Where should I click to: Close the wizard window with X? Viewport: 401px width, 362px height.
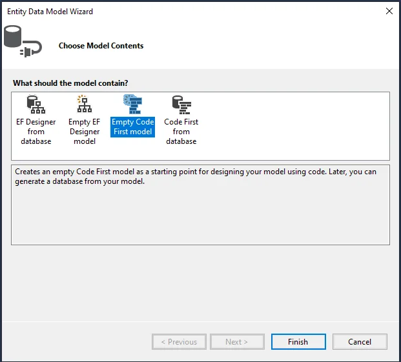tap(389, 11)
